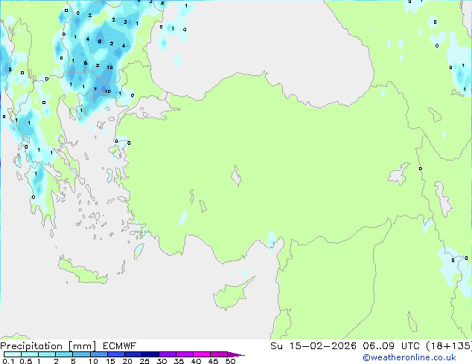
Task: Pick the 15–20 mm legend swatch
Action: click(116, 354)
